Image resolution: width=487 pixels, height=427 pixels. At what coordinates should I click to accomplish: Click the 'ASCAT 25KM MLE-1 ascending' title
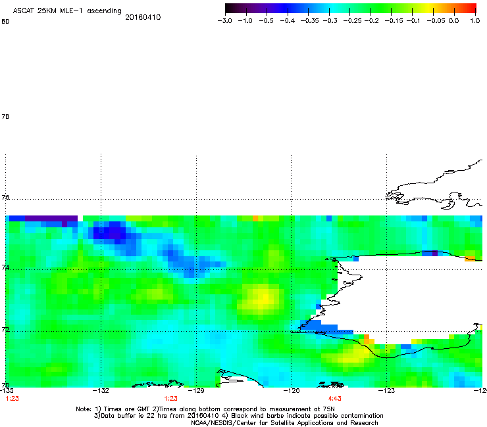(67, 11)
